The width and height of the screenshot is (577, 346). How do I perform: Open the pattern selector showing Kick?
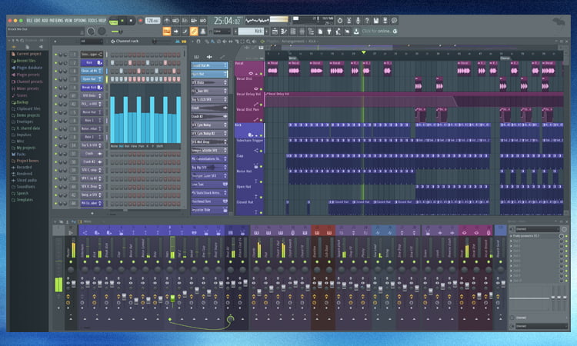coord(252,31)
